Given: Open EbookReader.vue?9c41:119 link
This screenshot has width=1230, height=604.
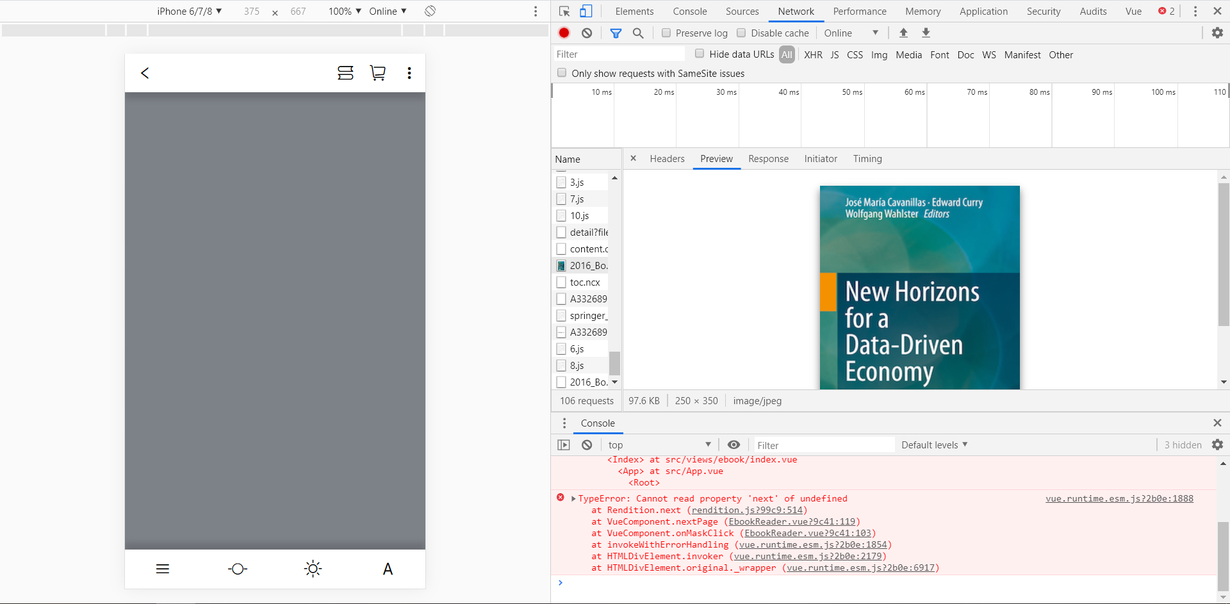Looking at the screenshot, I should [792, 521].
